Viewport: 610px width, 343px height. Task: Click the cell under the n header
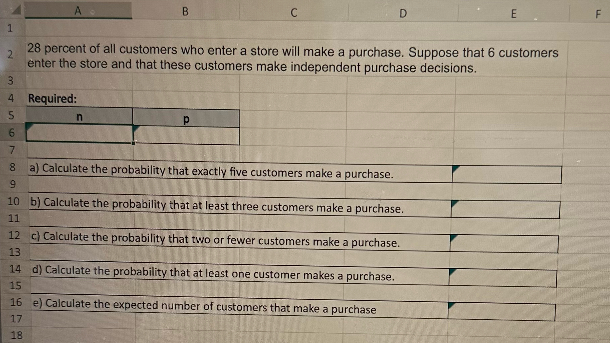(78, 133)
